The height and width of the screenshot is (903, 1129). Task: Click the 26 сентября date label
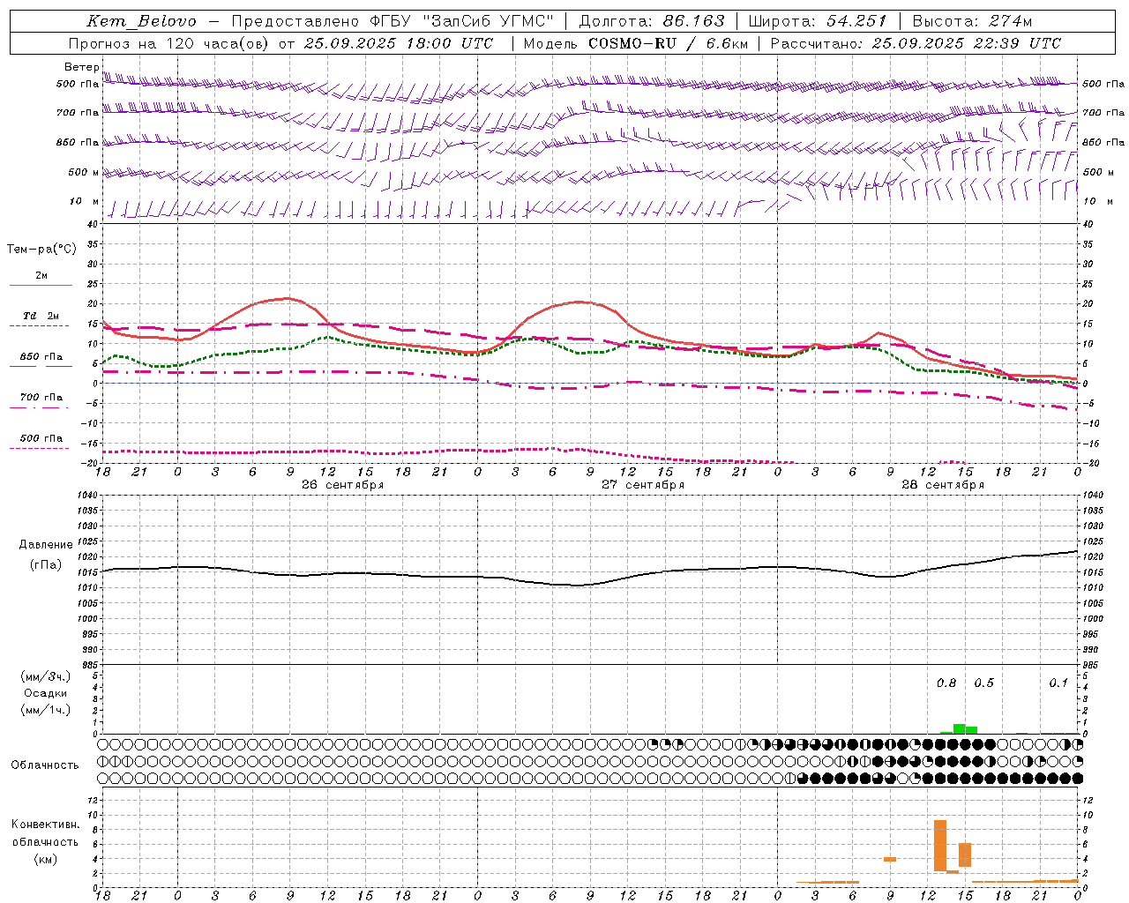(x=342, y=485)
